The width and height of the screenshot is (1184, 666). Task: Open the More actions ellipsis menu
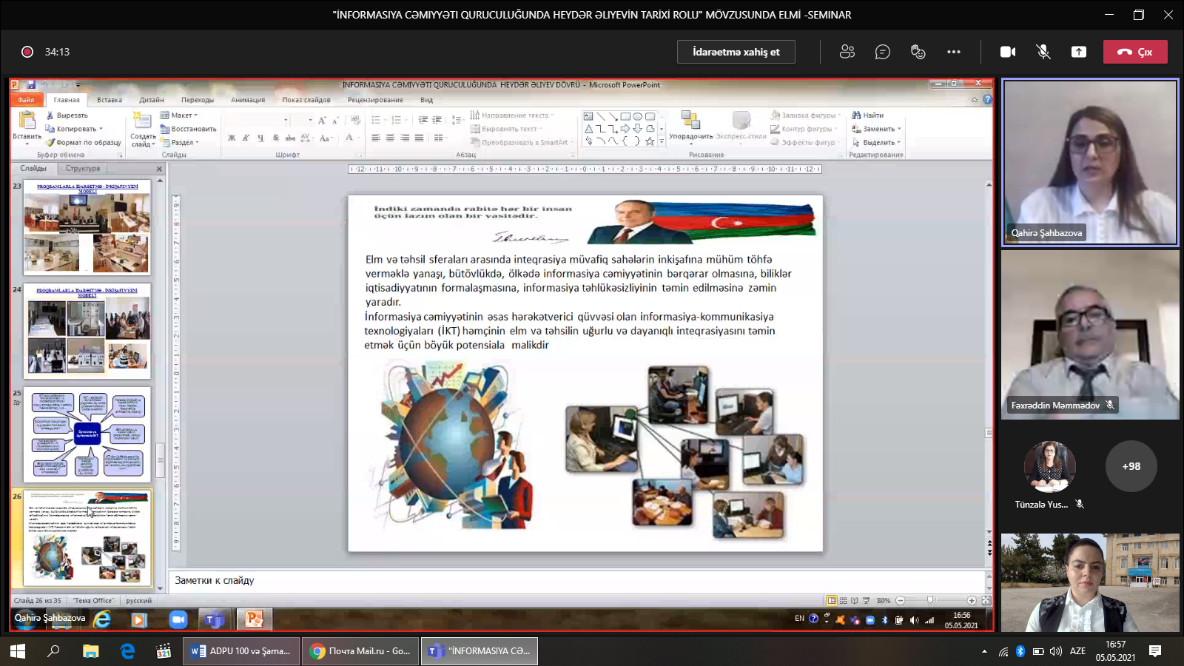954,52
